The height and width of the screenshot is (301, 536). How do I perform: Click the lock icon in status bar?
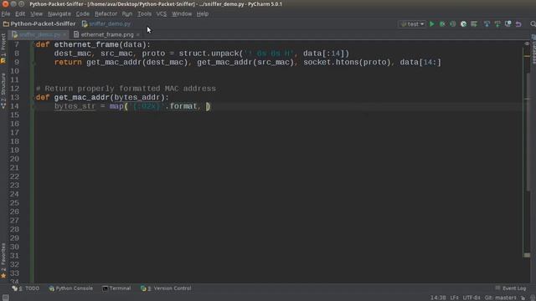pyautogui.click(x=523, y=298)
